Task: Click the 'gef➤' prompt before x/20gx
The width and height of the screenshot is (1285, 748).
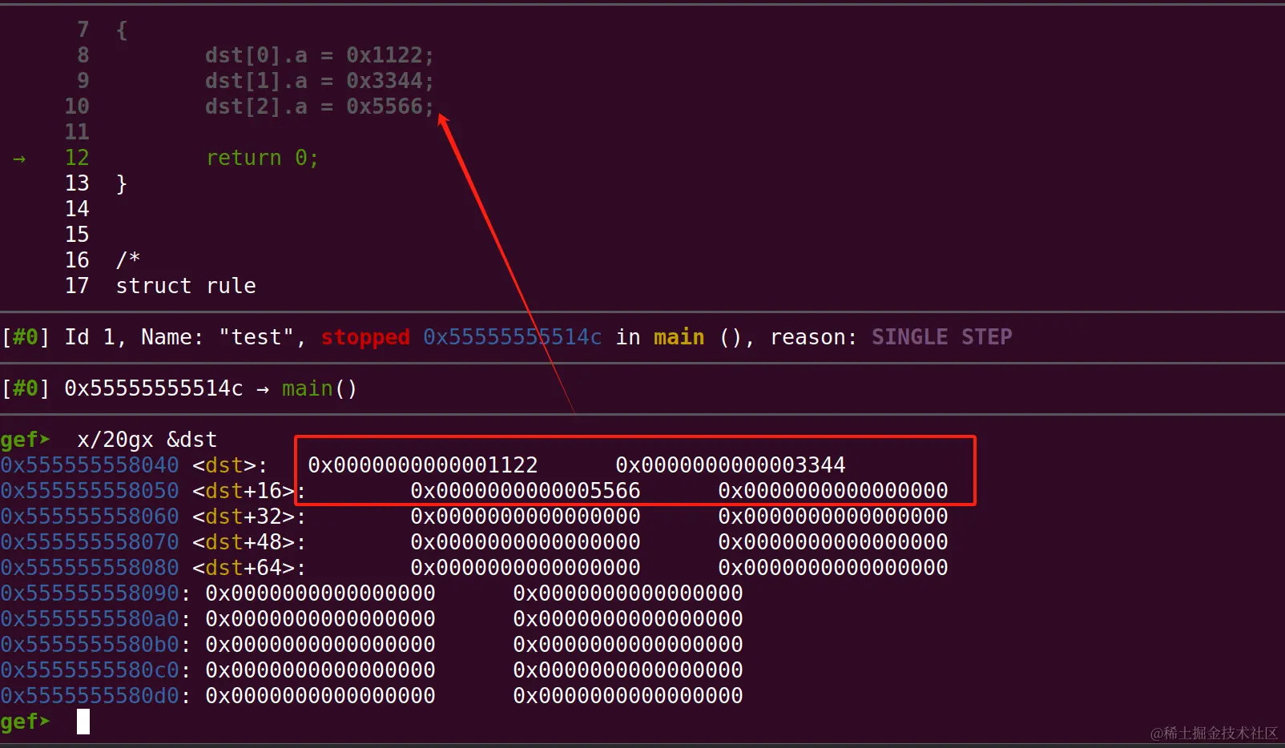Action: pyautogui.click(x=26, y=440)
